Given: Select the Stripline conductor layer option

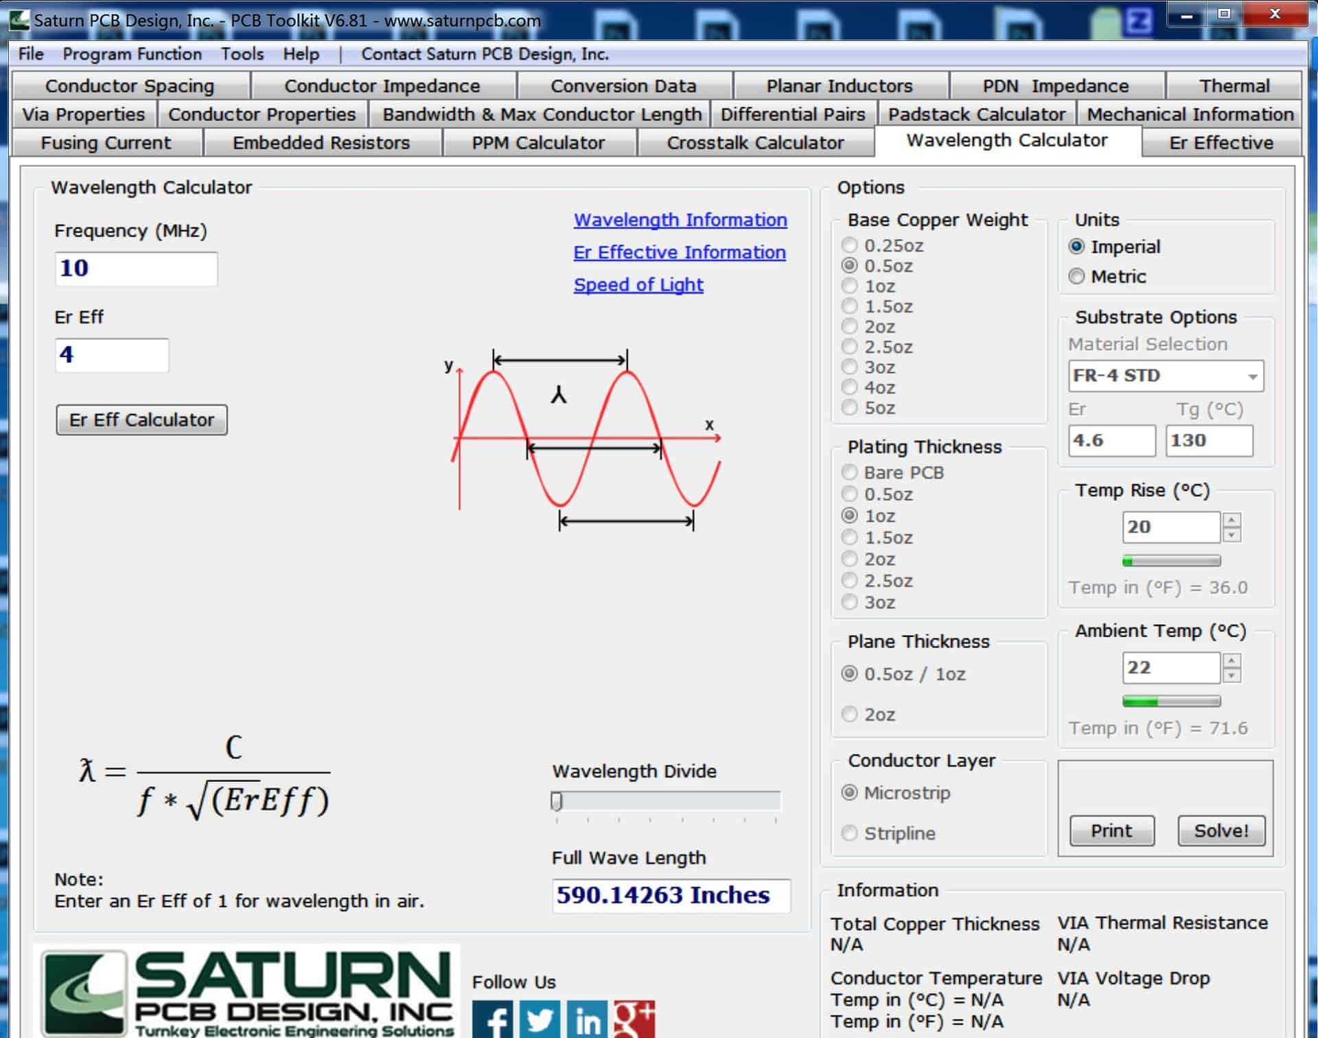Looking at the screenshot, I should 850,833.
